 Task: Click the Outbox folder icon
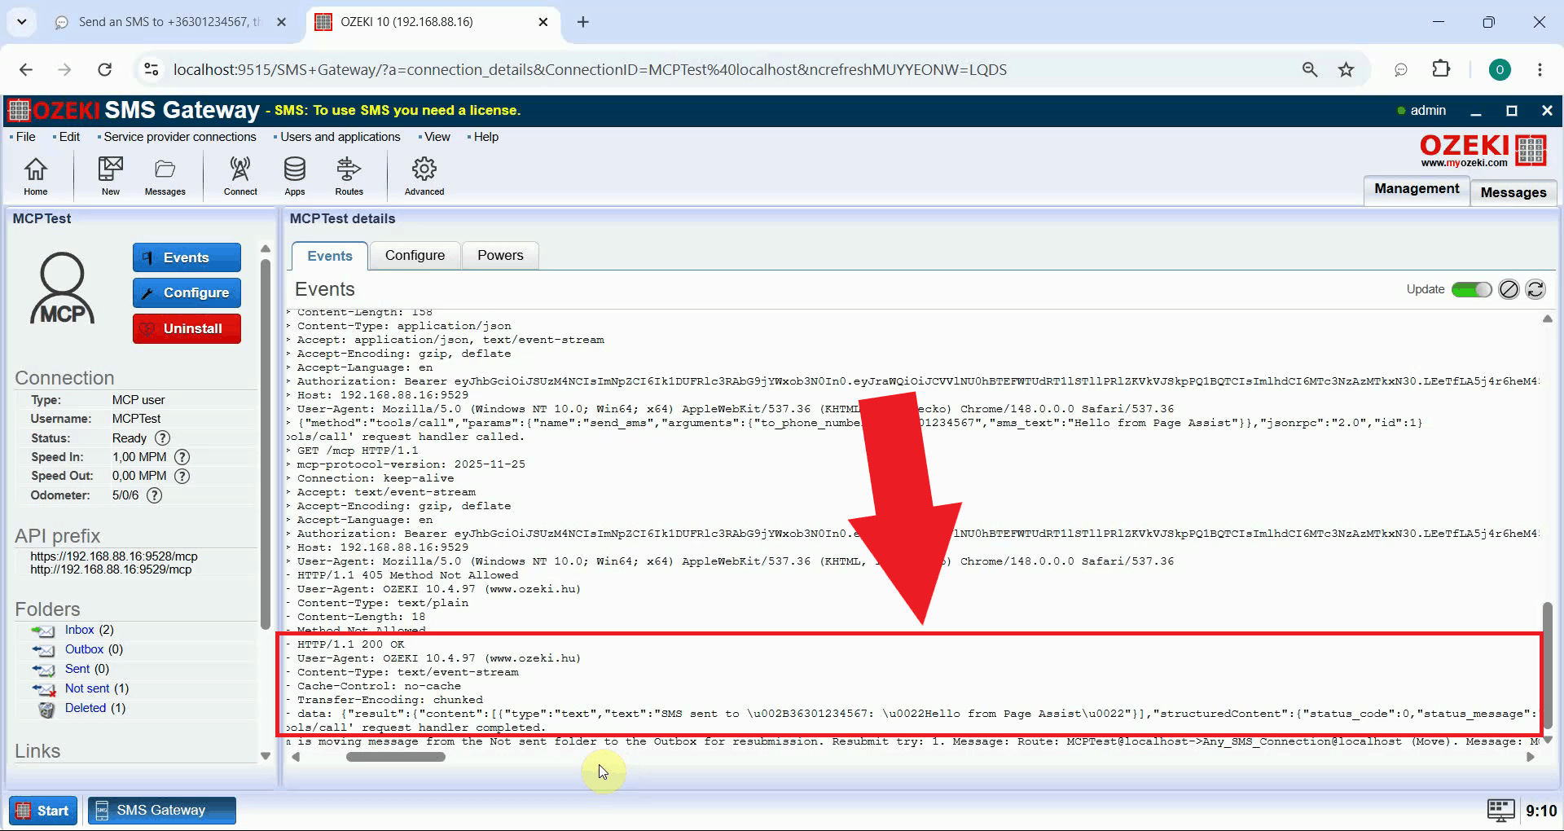pyautogui.click(x=43, y=650)
